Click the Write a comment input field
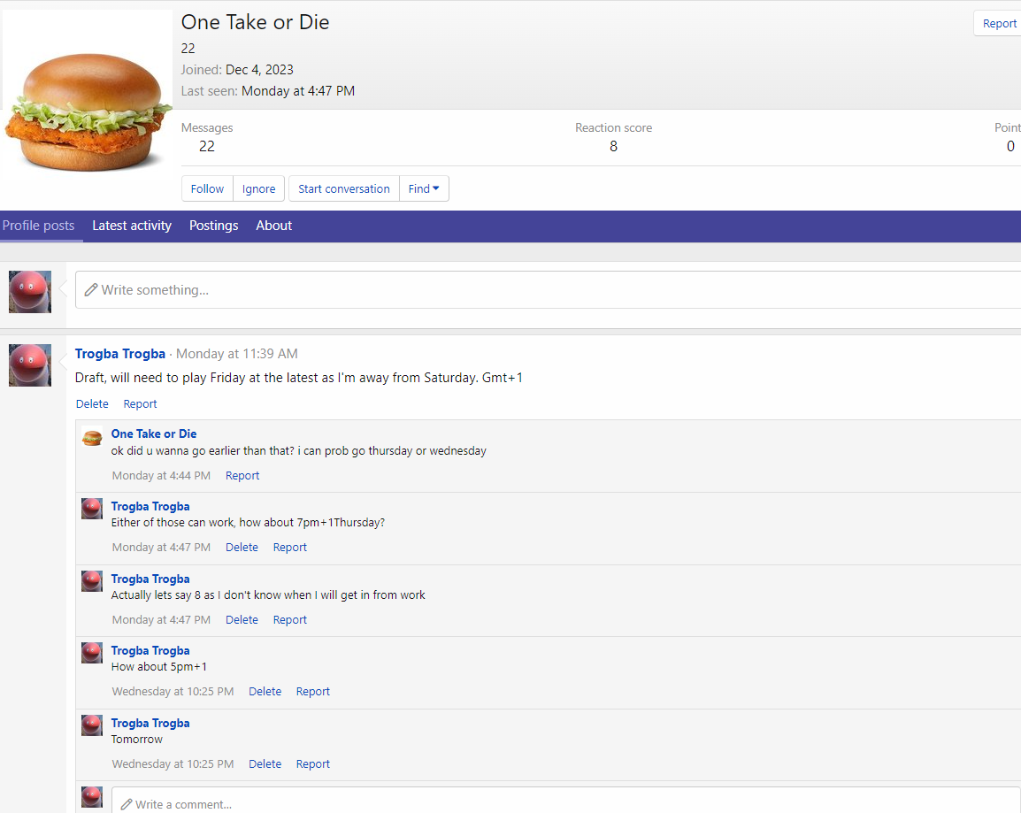 (x=565, y=801)
